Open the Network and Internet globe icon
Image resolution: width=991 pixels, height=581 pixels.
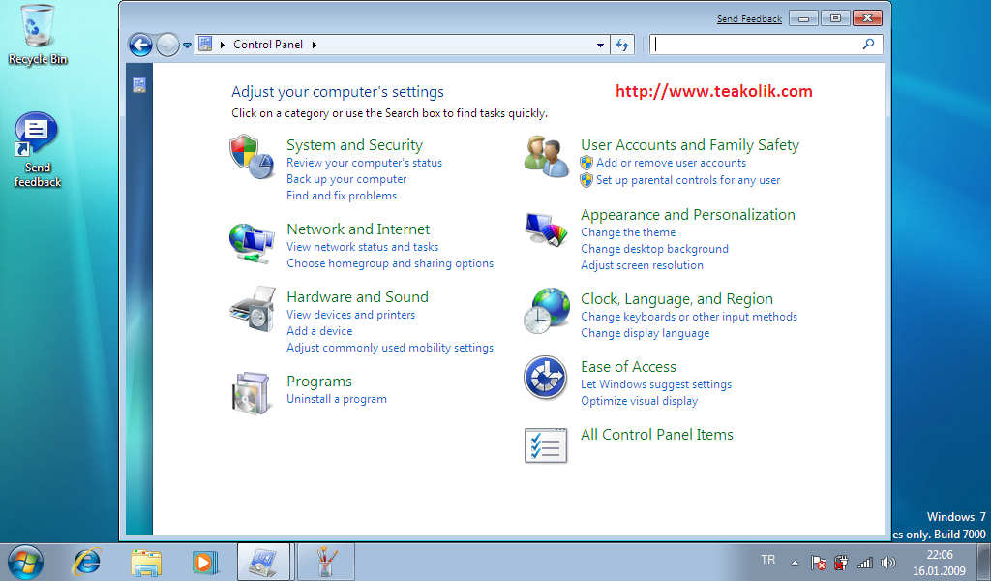click(252, 243)
